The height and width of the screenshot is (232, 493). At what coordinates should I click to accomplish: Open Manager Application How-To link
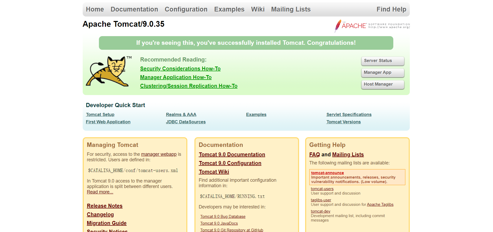pyautogui.click(x=176, y=77)
